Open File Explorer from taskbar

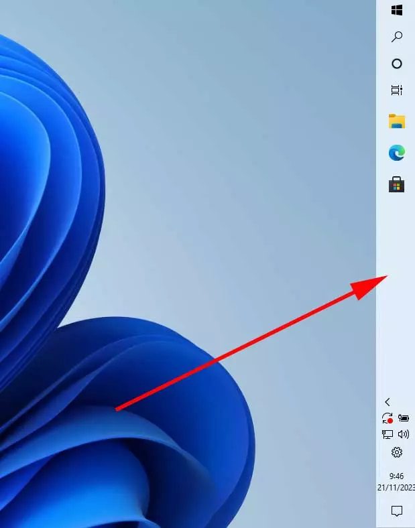click(397, 121)
